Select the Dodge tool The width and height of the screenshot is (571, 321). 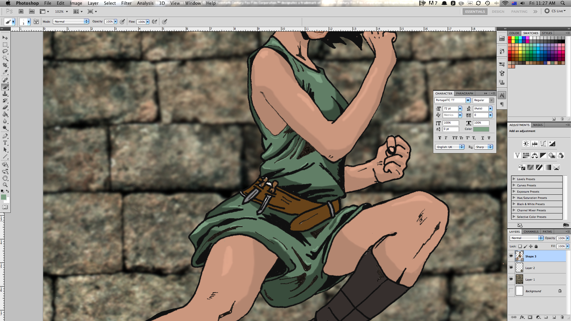click(x=5, y=128)
